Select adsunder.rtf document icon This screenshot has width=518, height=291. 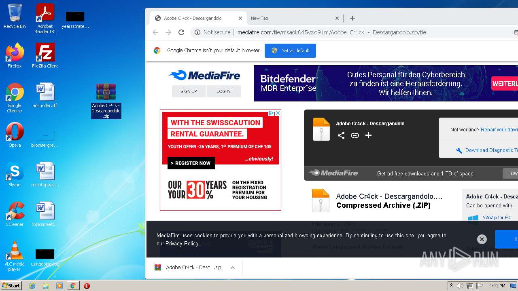click(x=45, y=95)
